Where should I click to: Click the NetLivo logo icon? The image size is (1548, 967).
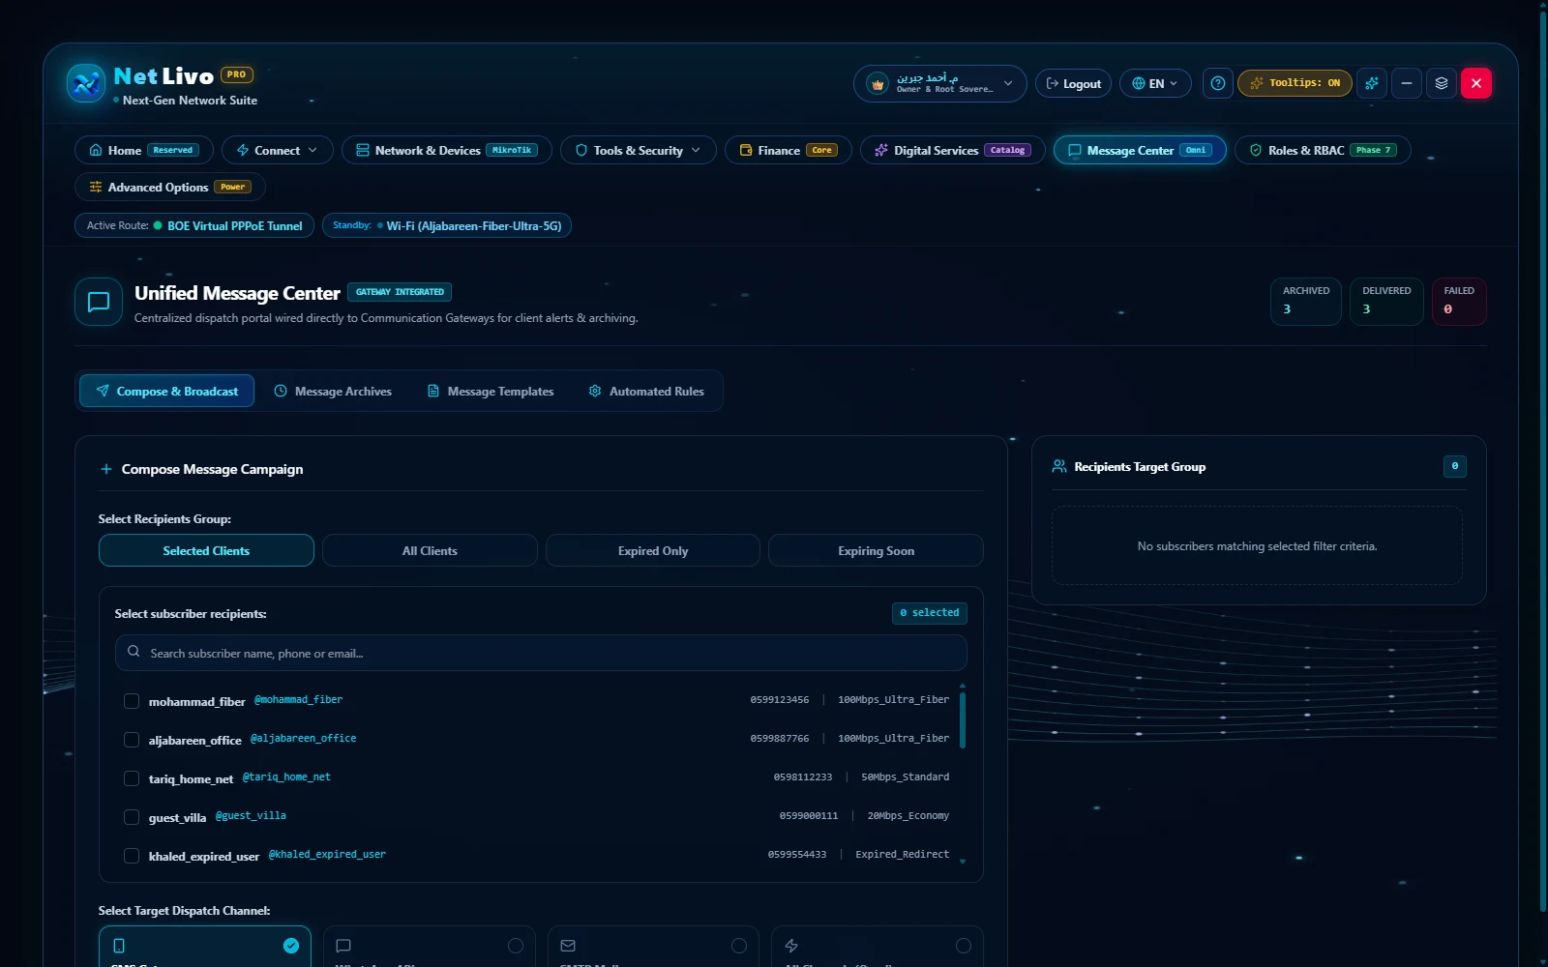(86, 83)
